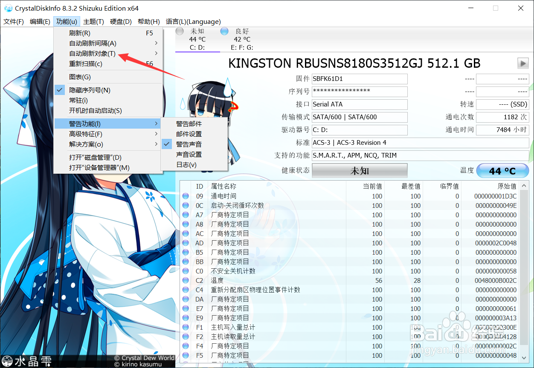Click the status orb of row F5
The width and height of the screenshot is (534, 368).
tap(186, 356)
